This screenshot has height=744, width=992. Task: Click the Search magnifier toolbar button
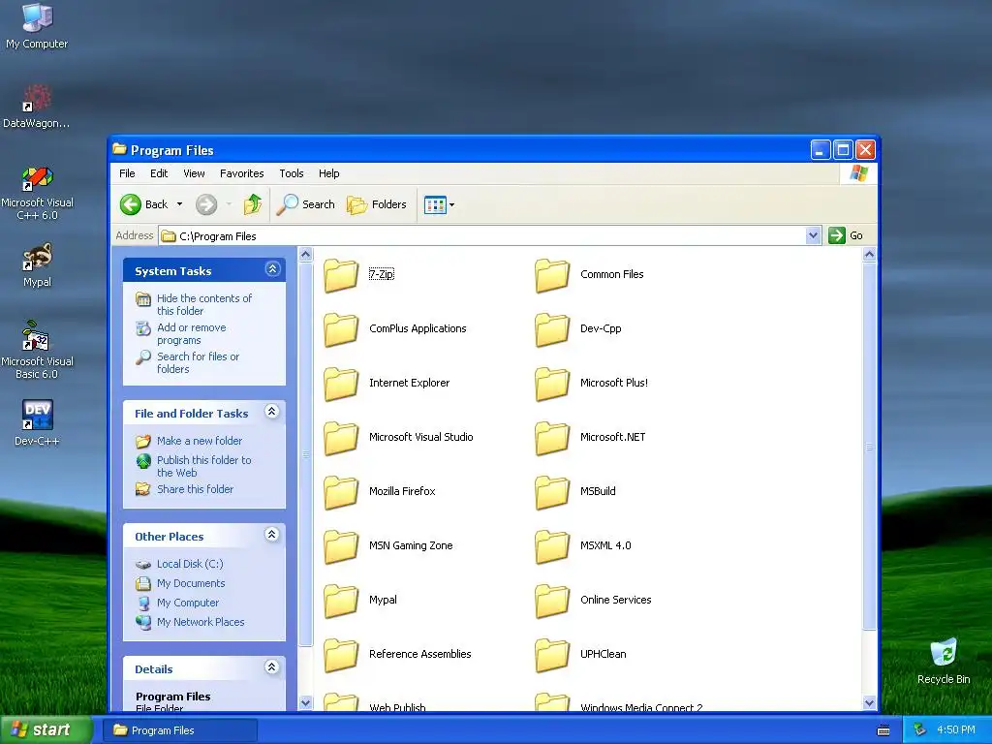click(305, 204)
